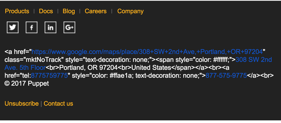Screen dimensions: 281x123
Task: Call the formatted 877-575-9775 phone link
Action: 226,76
